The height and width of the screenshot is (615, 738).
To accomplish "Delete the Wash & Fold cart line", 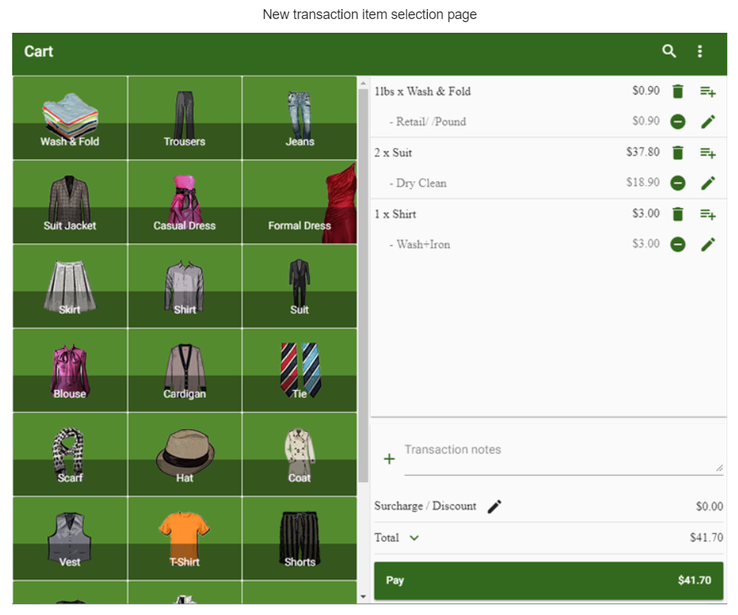I will pos(677,91).
